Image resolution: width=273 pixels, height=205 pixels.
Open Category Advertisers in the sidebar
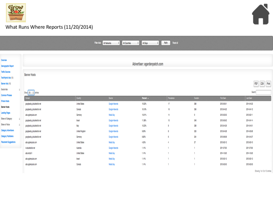click(7, 130)
